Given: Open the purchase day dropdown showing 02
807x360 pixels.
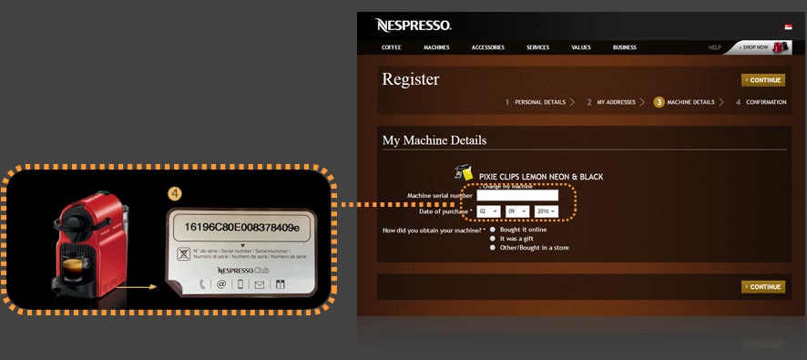Looking at the screenshot, I should point(488,211).
